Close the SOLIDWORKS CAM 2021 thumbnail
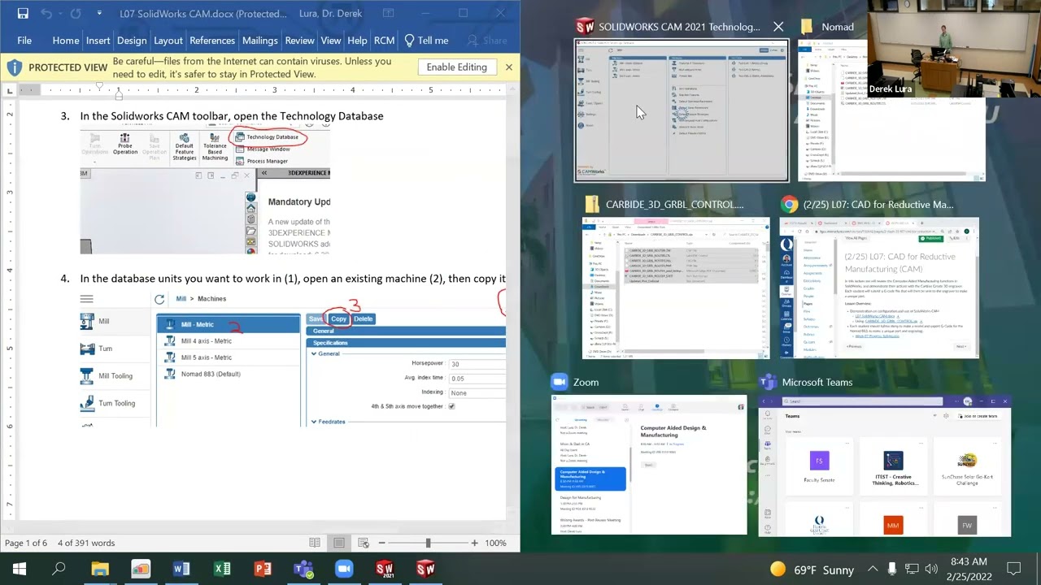The height and width of the screenshot is (585, 1041). pos(778,27)
